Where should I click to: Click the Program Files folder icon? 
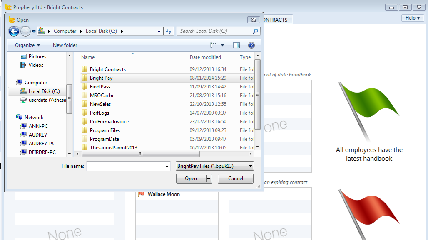85,130
